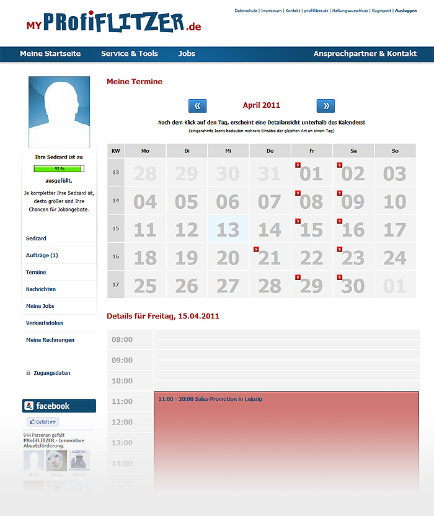The image size is (434, 516).
Task: Select calendar day 07
Action: (270, 201)
